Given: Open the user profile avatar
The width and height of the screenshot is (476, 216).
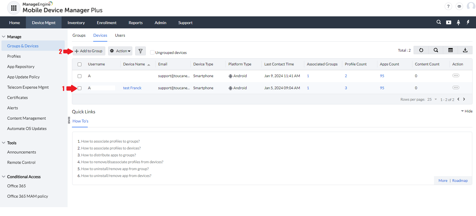Looking at the screenshot, I should point(471,6).
